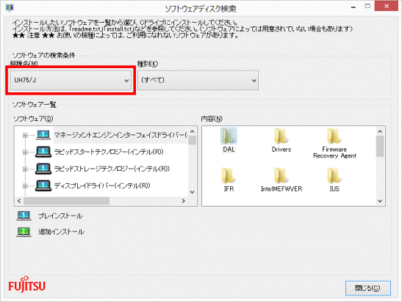Image resolution: width=402 pixels, height=302 pixels.
Task: Click the 追加インストール label
Action: (61, 232)
